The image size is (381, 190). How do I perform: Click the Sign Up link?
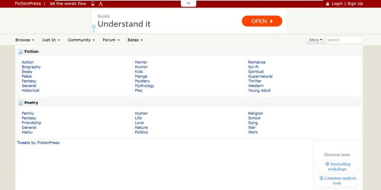[355, 4]
